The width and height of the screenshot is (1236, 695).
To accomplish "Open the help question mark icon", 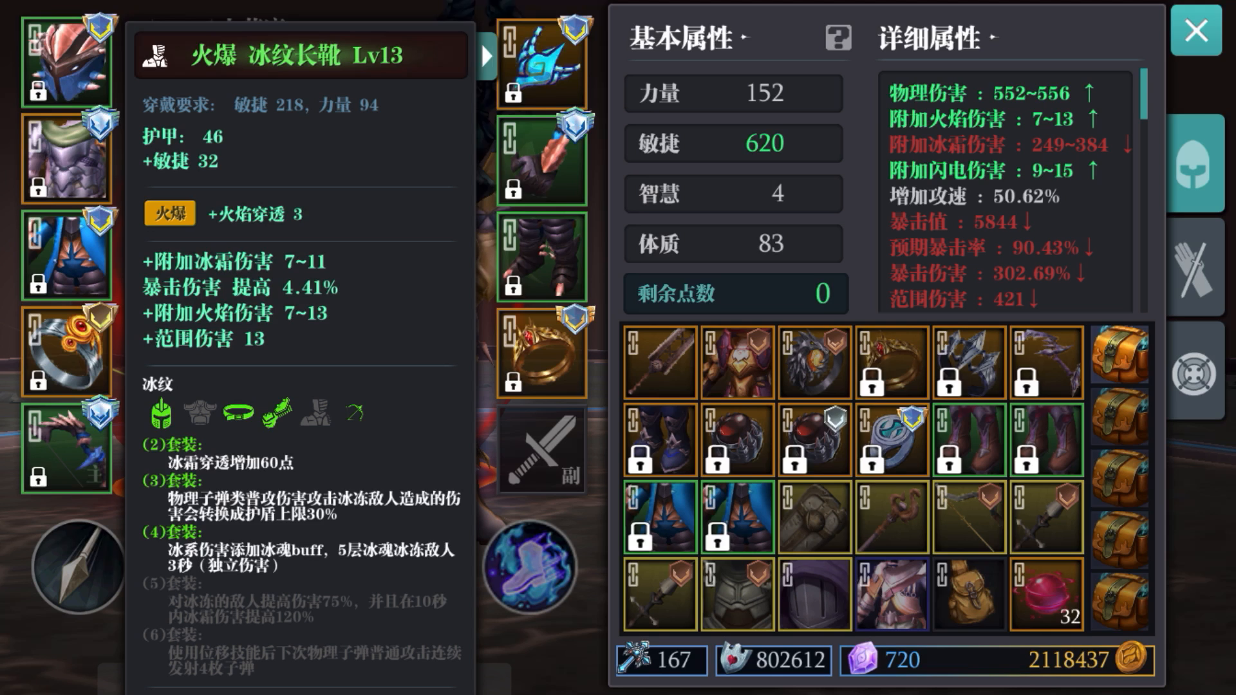I will (838, 38).
